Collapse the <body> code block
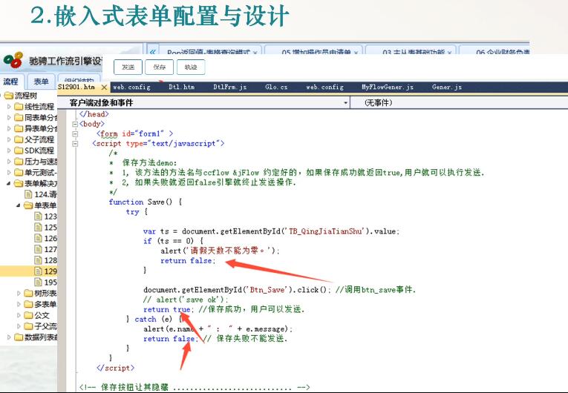 pos(75,124)
